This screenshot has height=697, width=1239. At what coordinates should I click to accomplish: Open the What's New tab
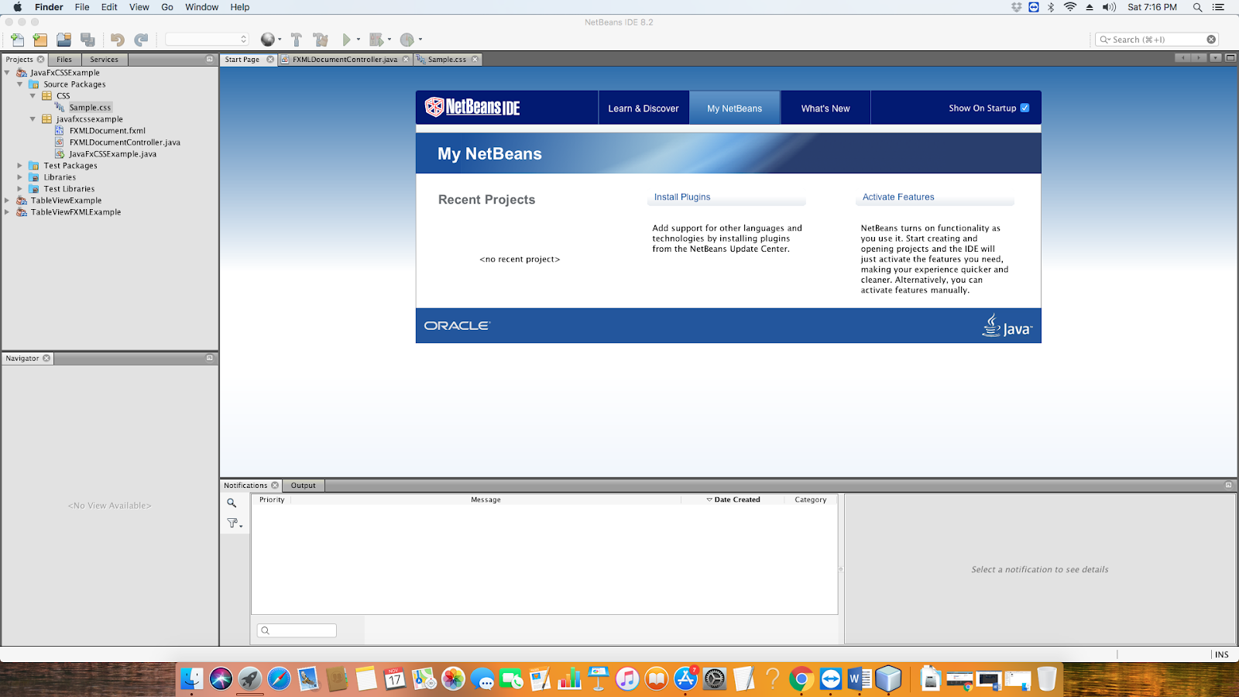click(825, 108)
